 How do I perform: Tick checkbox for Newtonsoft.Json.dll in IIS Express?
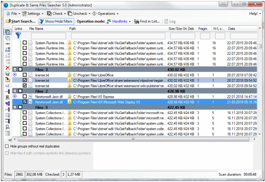[24, 96]
